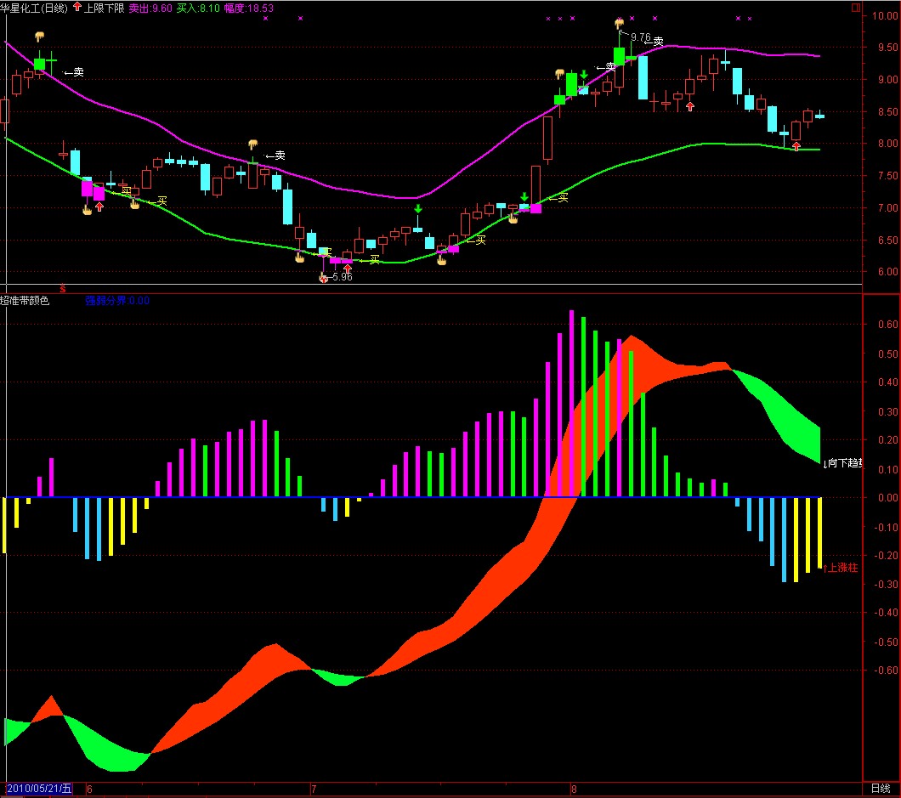Viewport: 901px width, 798px height.
Task: Select the 2010/05/21/五 date label
Action: tap(39, 789)
